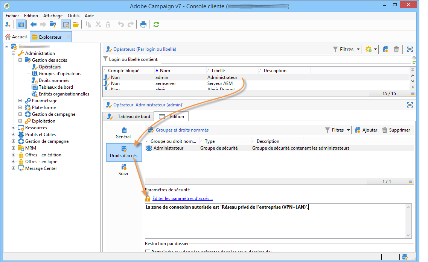Expand the Profils et Cibles node
This screenshot has width=428, height=262.
coord(14,135)
